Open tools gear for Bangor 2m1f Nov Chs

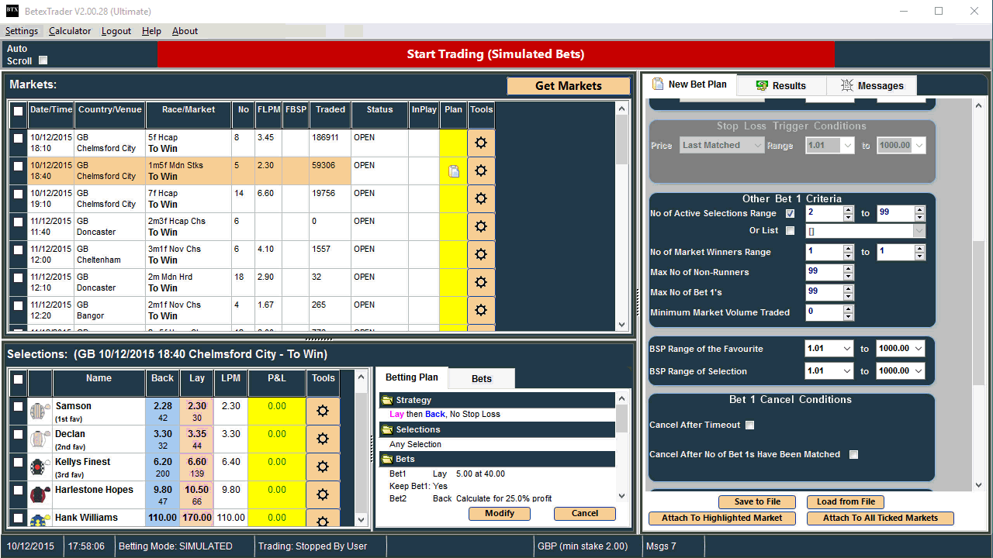480,310
